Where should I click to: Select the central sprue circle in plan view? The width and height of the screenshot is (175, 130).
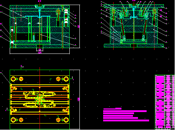point(40,99)
